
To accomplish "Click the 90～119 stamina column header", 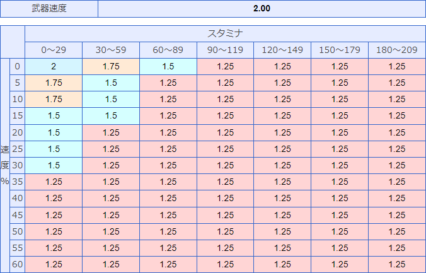I will coord(225,50).
